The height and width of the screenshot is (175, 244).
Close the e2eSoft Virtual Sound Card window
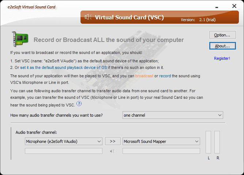pyautogui.click(x=234, y=6)
